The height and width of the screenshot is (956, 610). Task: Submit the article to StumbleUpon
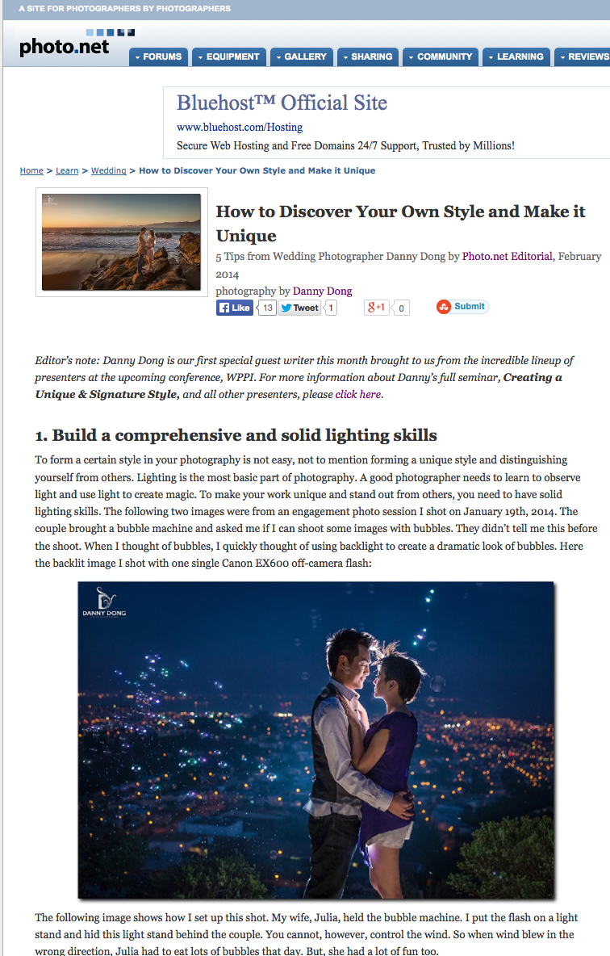462,307
